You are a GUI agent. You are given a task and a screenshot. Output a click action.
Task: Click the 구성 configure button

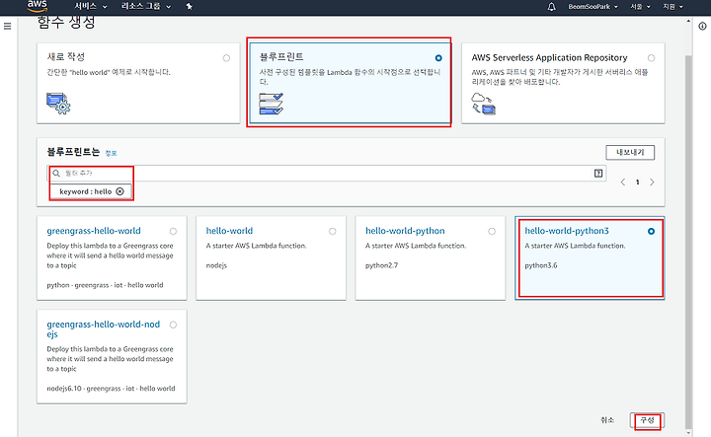coord(647,420)
